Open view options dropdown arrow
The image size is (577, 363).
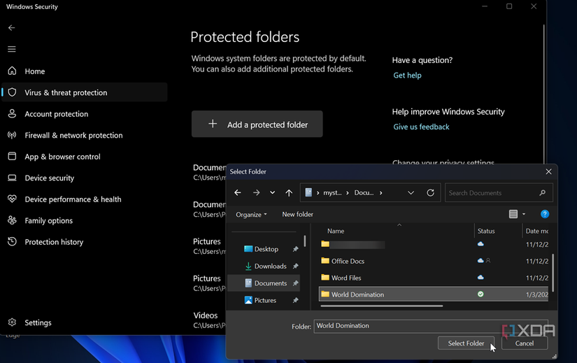pos(524,214)
